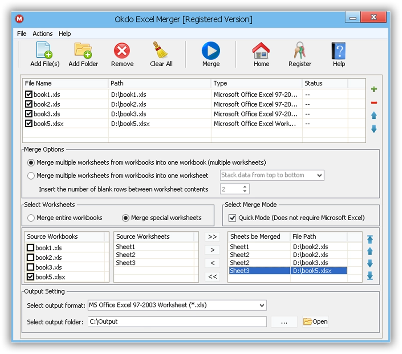
Task: Select Sheet1 row from D:\book2.xls
Action: pyautogui.click(x=288, y=247)
